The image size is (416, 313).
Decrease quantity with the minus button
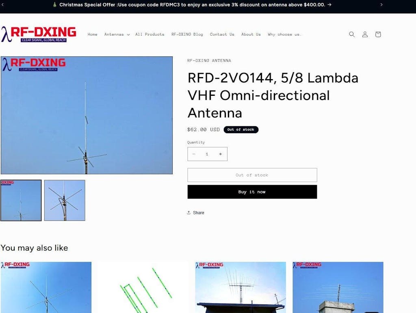coord(194,154)
